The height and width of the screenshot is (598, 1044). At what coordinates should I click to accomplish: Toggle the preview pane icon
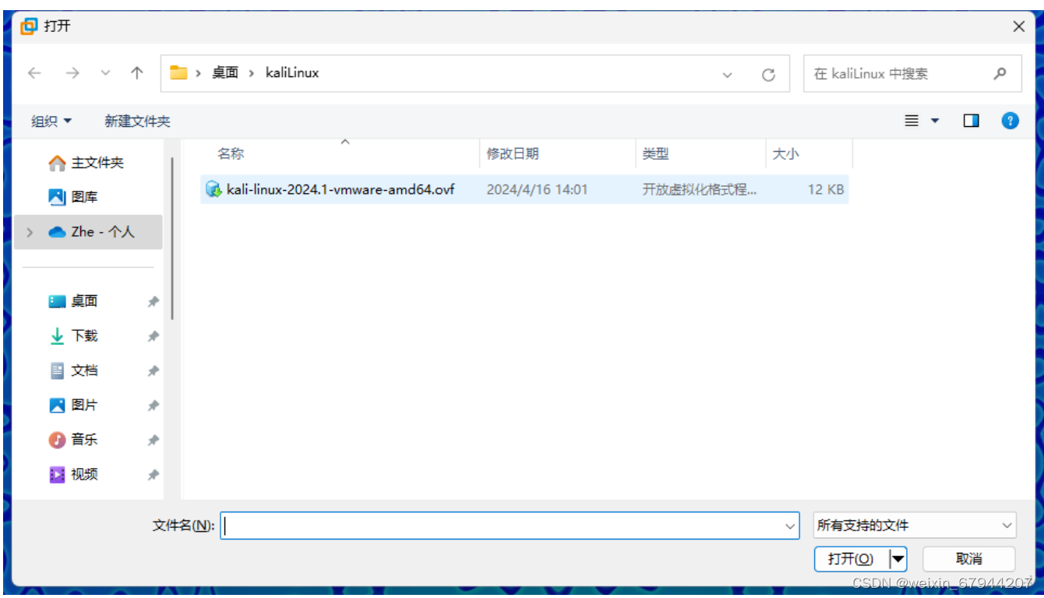tap(971, 121)
